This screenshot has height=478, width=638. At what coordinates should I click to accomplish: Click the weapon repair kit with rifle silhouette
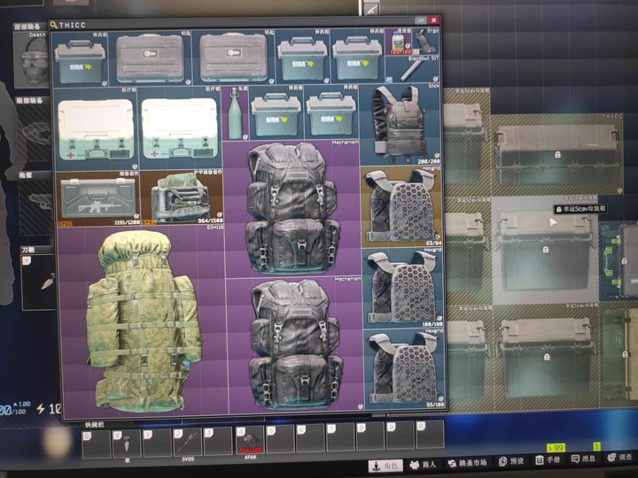[98, 197]
